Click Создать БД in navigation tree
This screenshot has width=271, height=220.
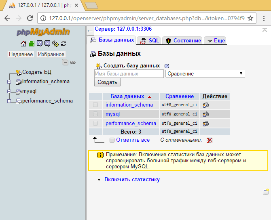(x=37, y=72)
